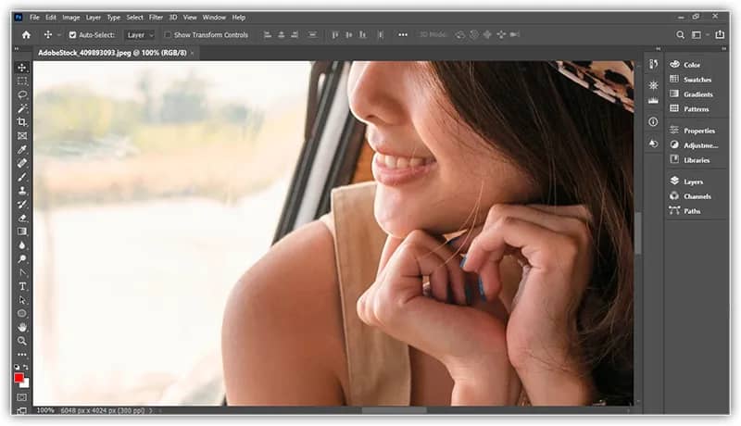Viewport: 741px width, 426px height.
Task: Click the horizontal scrollbar thumb
Action: coord(395,410)
